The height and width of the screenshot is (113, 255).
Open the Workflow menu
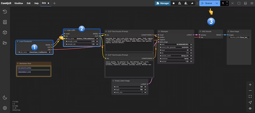19,3
